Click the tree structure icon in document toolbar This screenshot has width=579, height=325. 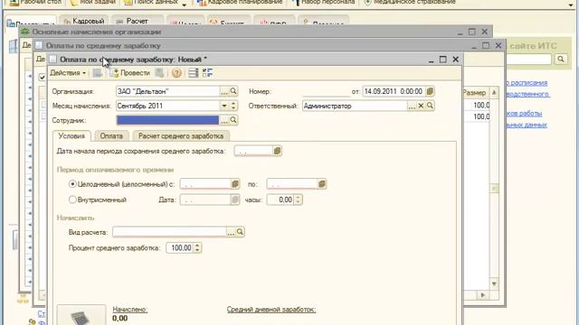207,73
